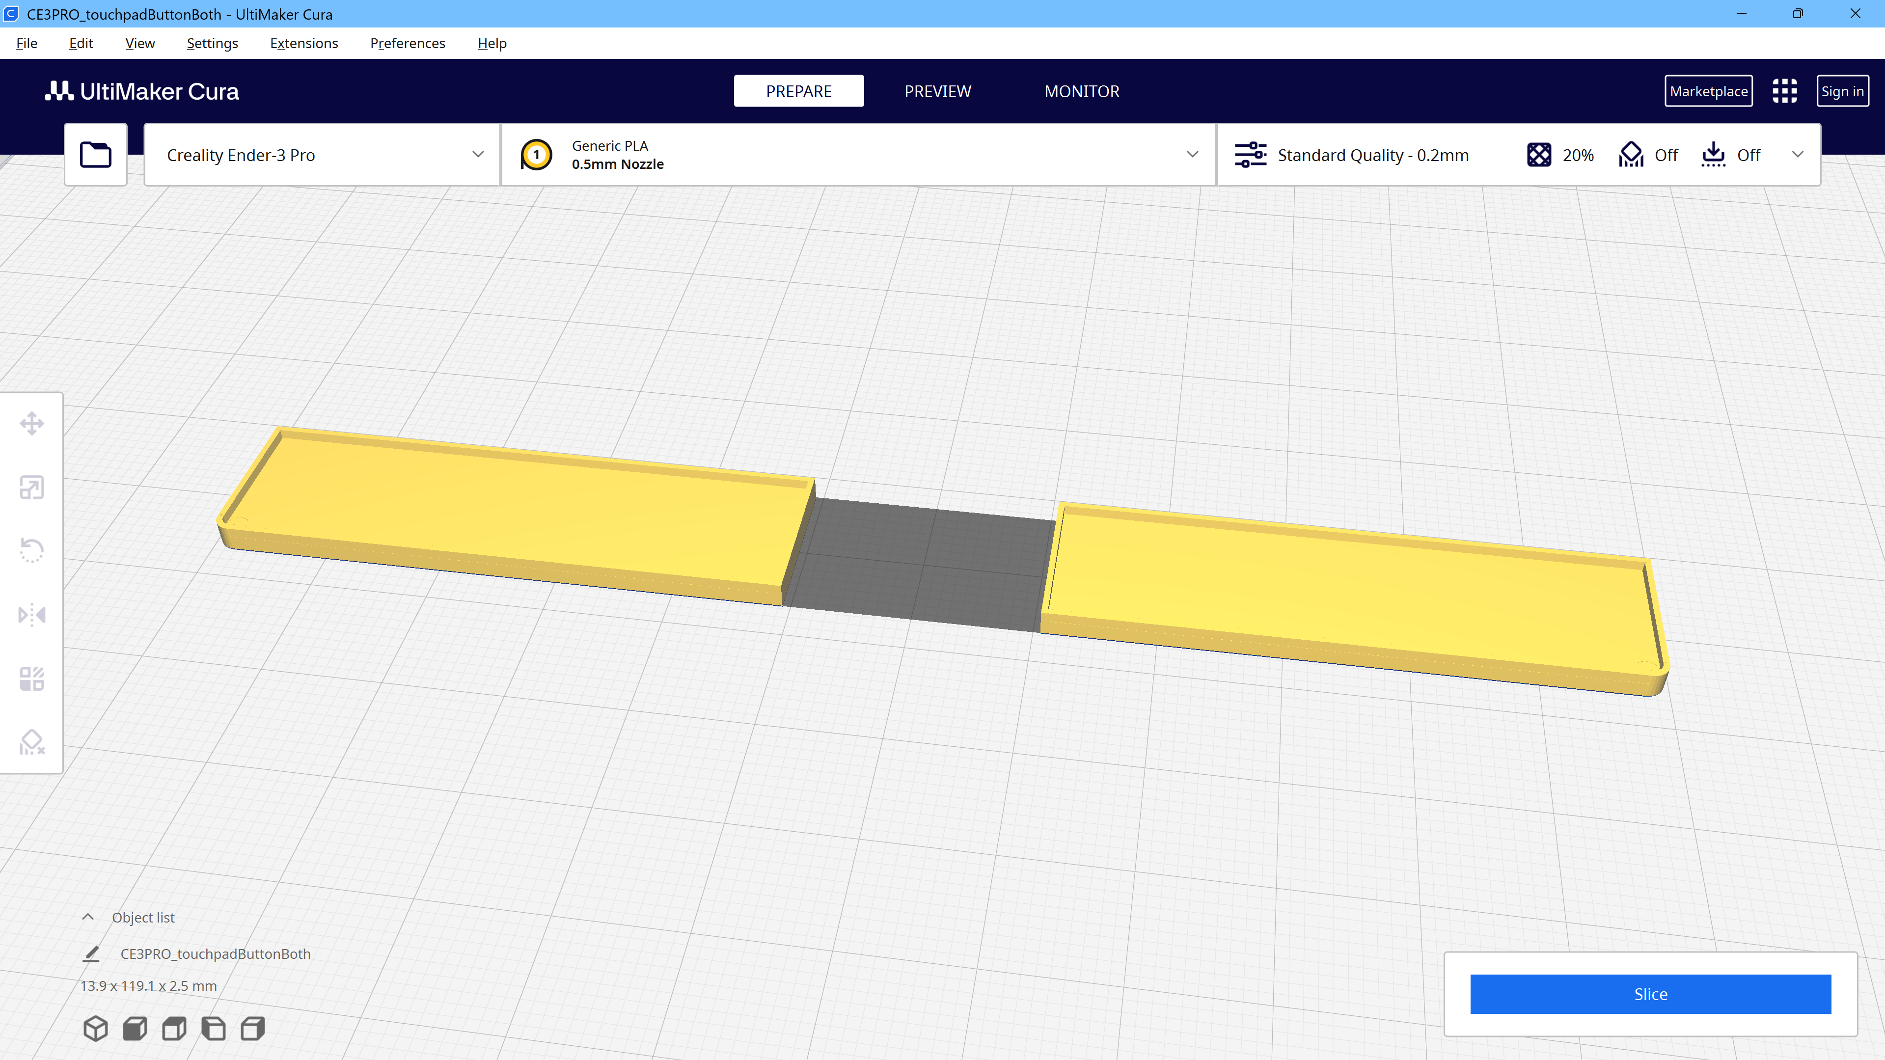
Task: Switch to front view cube icon
Action: (135, 1029)
